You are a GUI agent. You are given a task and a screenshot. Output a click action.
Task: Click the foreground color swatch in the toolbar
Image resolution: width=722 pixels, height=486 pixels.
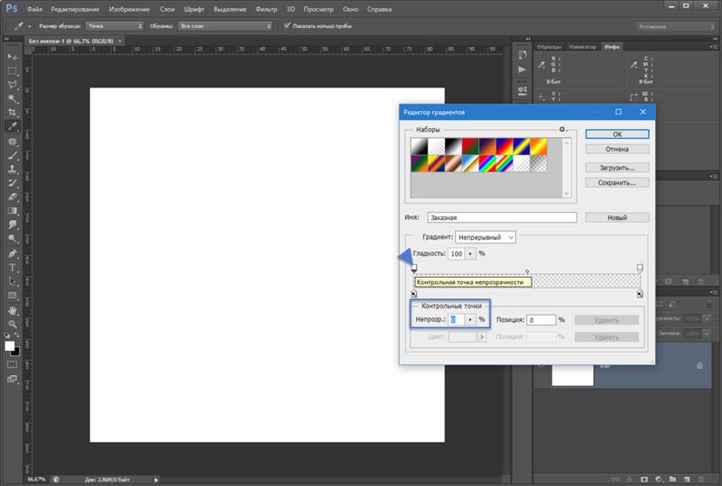10,345
